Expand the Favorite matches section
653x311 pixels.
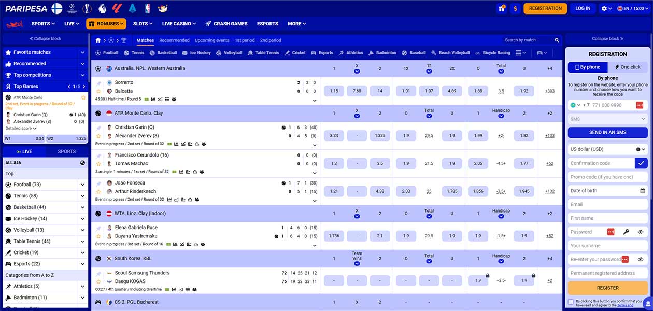tap(82, 52)
